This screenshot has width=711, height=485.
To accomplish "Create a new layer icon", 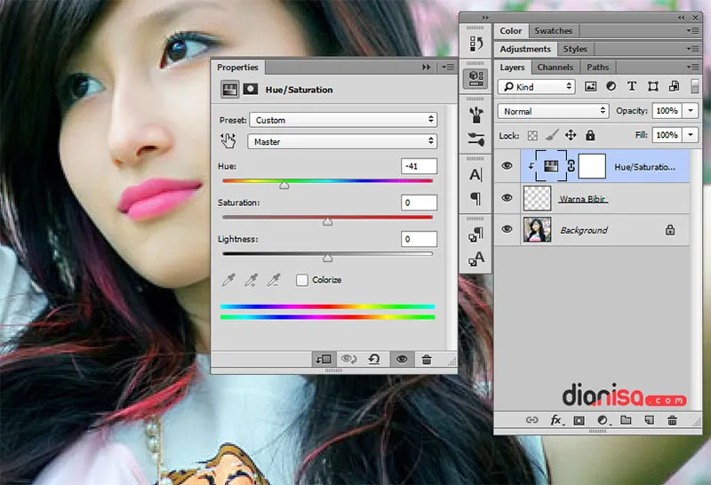I will [650, 420].
